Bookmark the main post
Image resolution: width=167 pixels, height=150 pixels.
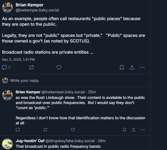coord(122,67)
